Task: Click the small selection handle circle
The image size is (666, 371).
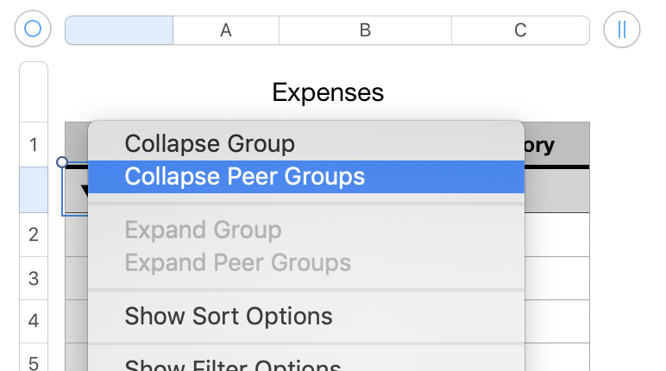Action: point(62,161)
